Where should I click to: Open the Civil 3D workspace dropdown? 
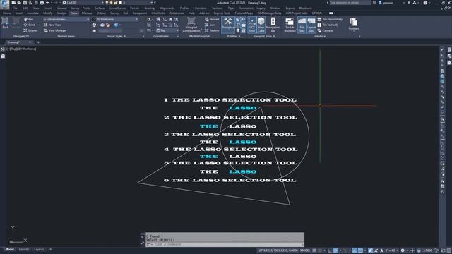(x=83, y=3)
